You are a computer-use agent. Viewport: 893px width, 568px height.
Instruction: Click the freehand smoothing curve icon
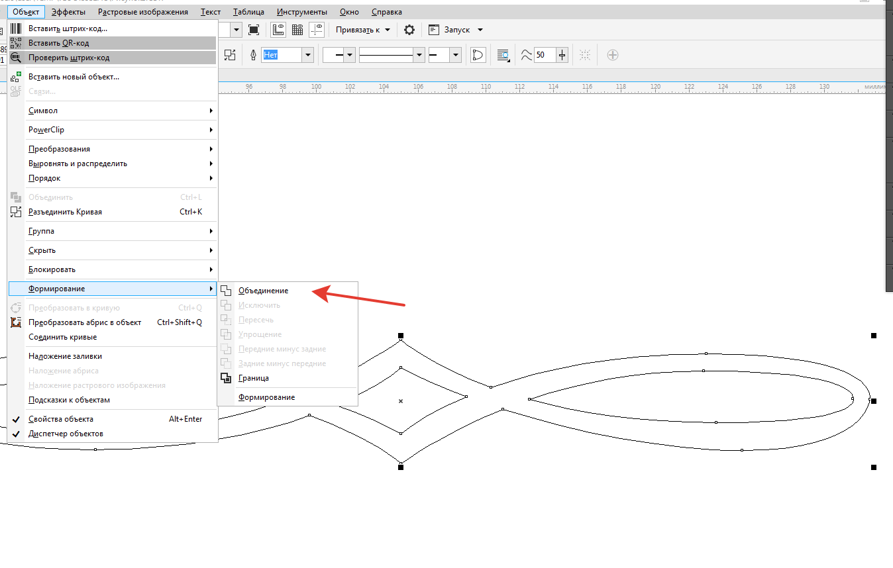click(526, 55)
